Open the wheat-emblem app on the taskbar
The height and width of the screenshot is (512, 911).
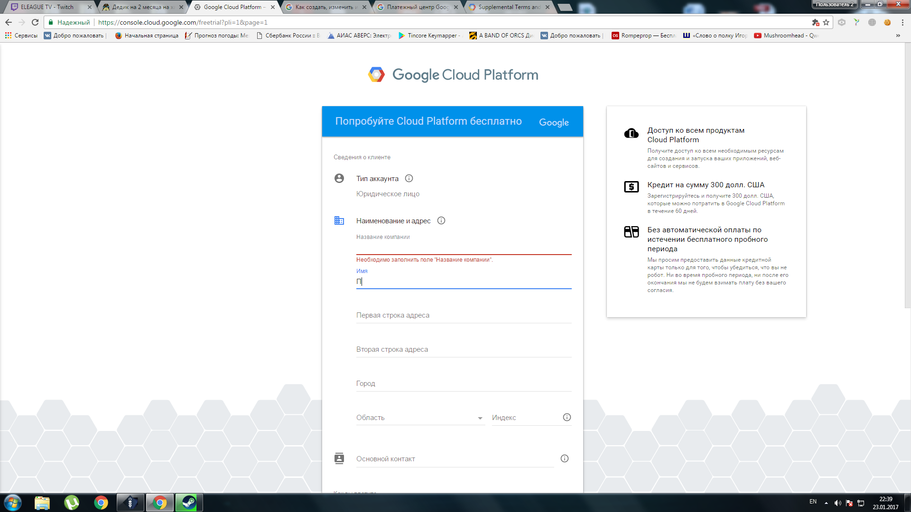130,503
